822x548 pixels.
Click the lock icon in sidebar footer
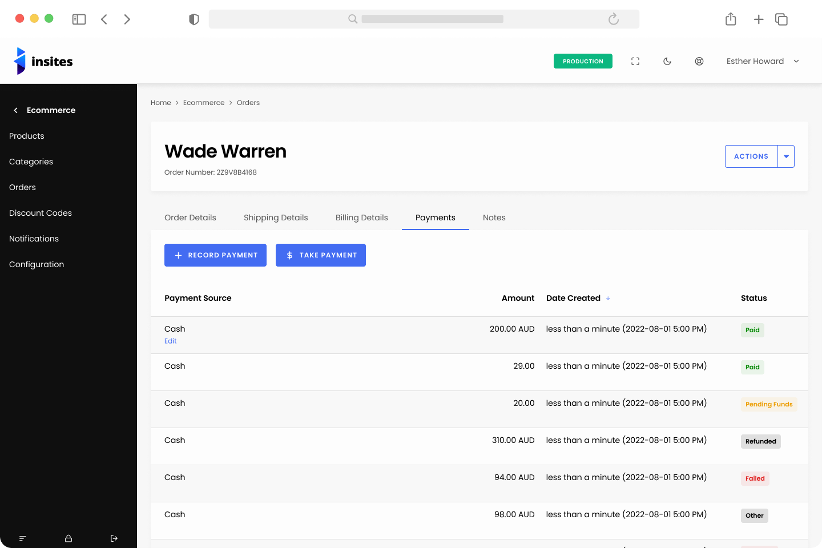[68, 538]
